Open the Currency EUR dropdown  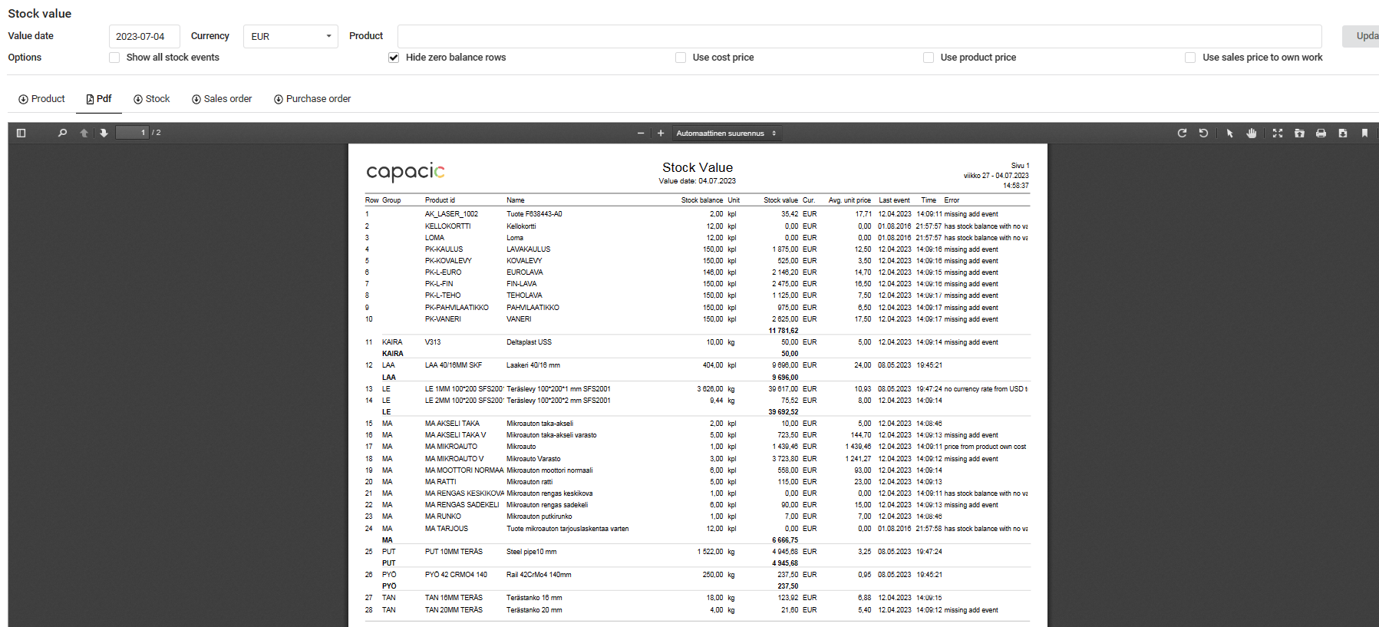(291, 36)
